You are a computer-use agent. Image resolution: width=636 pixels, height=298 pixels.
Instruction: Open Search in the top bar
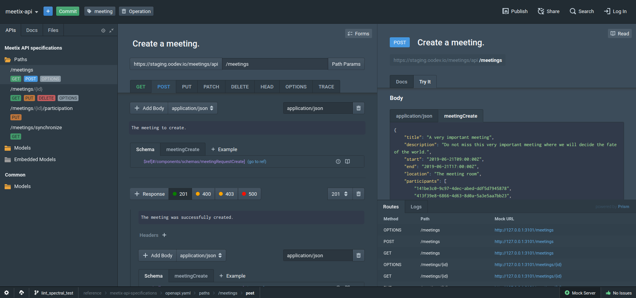[582, 11]
